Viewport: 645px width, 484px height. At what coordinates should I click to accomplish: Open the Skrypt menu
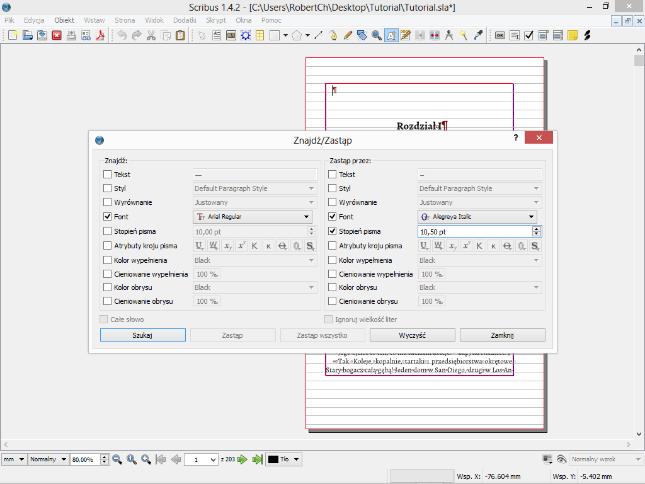(215, 20)
